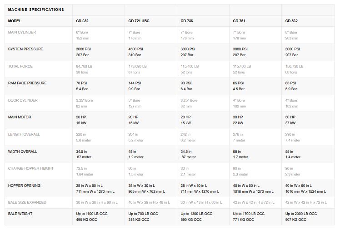Click the CD-751 model header
This screenshot has width=340, height=239.
click(239, 21)
